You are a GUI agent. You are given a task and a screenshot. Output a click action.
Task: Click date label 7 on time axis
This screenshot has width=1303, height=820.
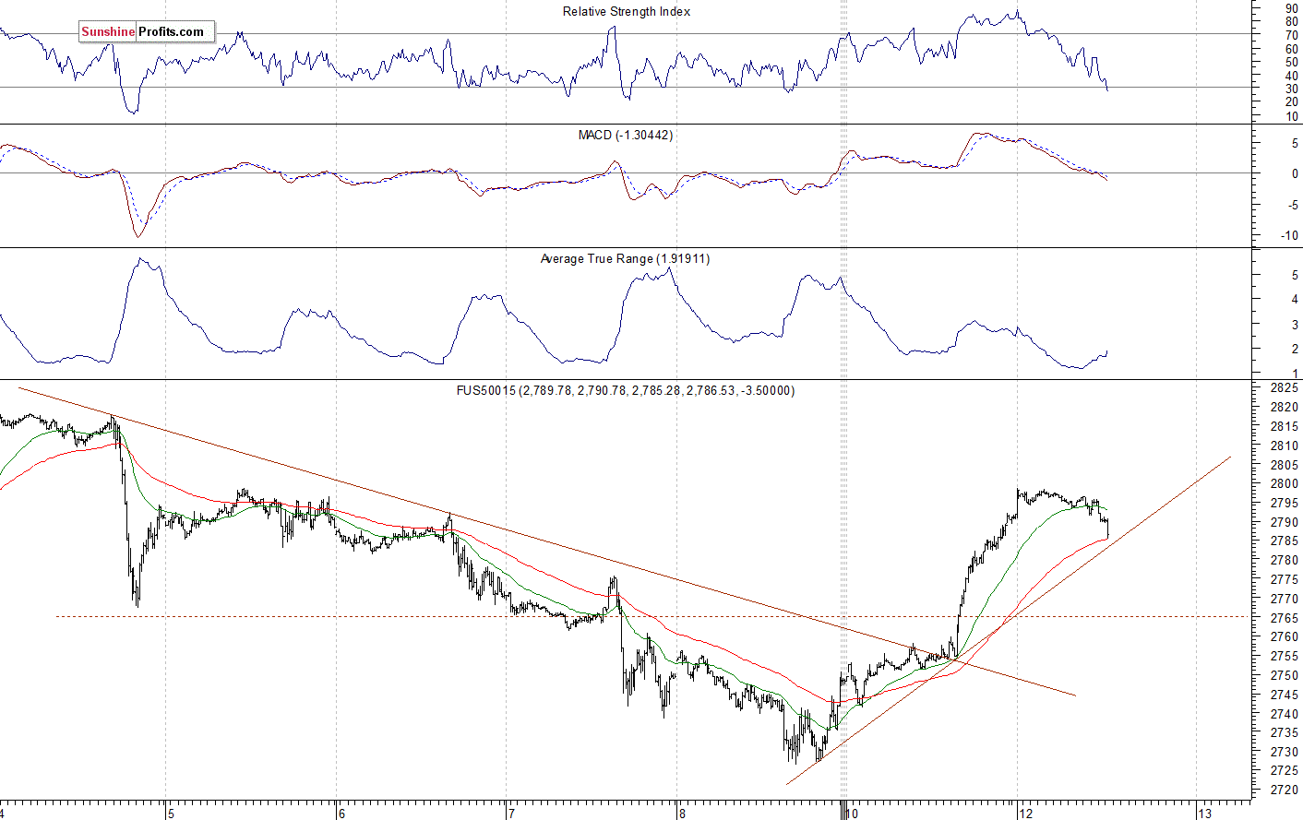pos(511,814)
